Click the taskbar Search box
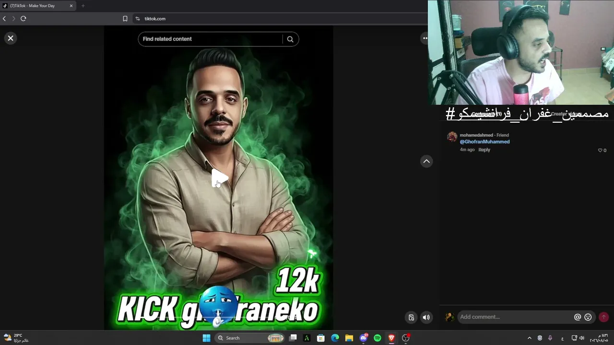Image resolution: width=614 pixels, height=345 pixels. pyautogui.click(x=249, y=338)
